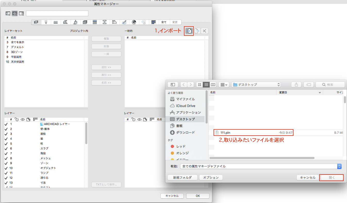This screenshot has width=347, height=203.
Task: Toggle checkmark of layer メッシュ
Action: [x=6, y=158]
